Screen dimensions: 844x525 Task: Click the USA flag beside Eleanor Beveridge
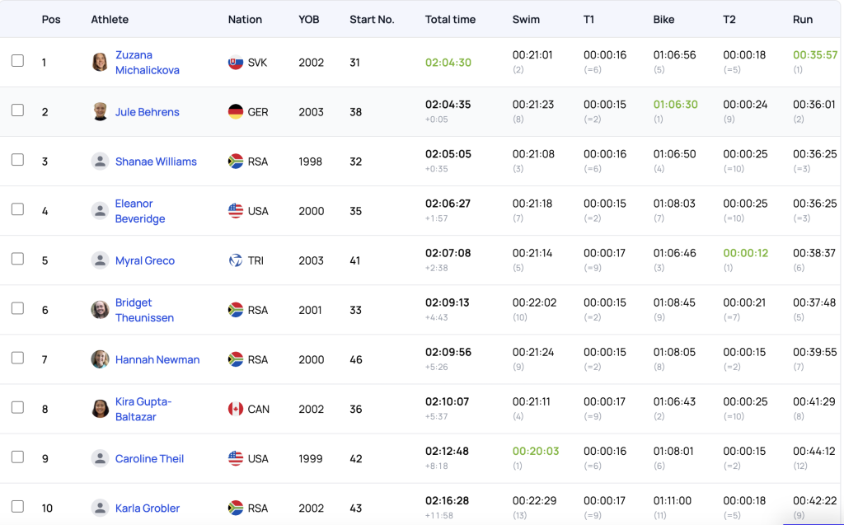point(236,211)
